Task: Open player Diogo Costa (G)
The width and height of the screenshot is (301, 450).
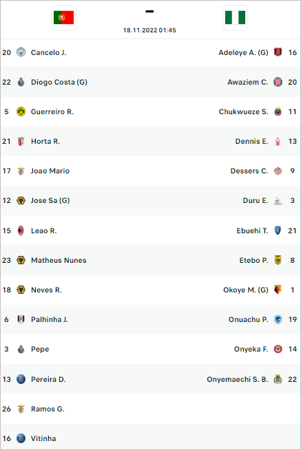Action: [59, 82]
